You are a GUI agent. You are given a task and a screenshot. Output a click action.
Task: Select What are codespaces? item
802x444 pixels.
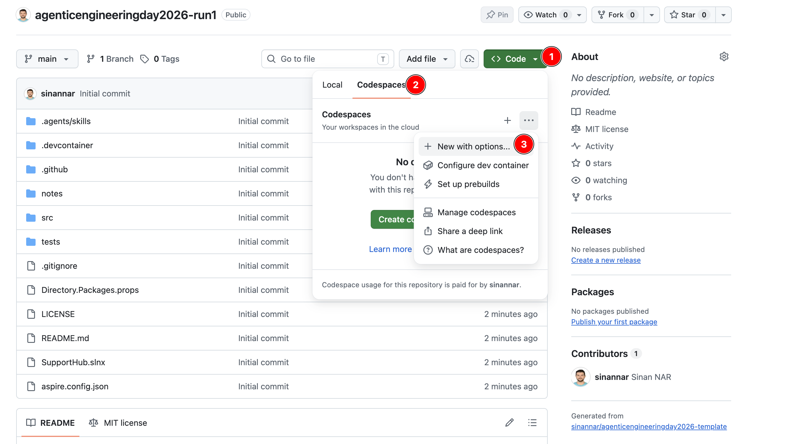coord(476,250)
